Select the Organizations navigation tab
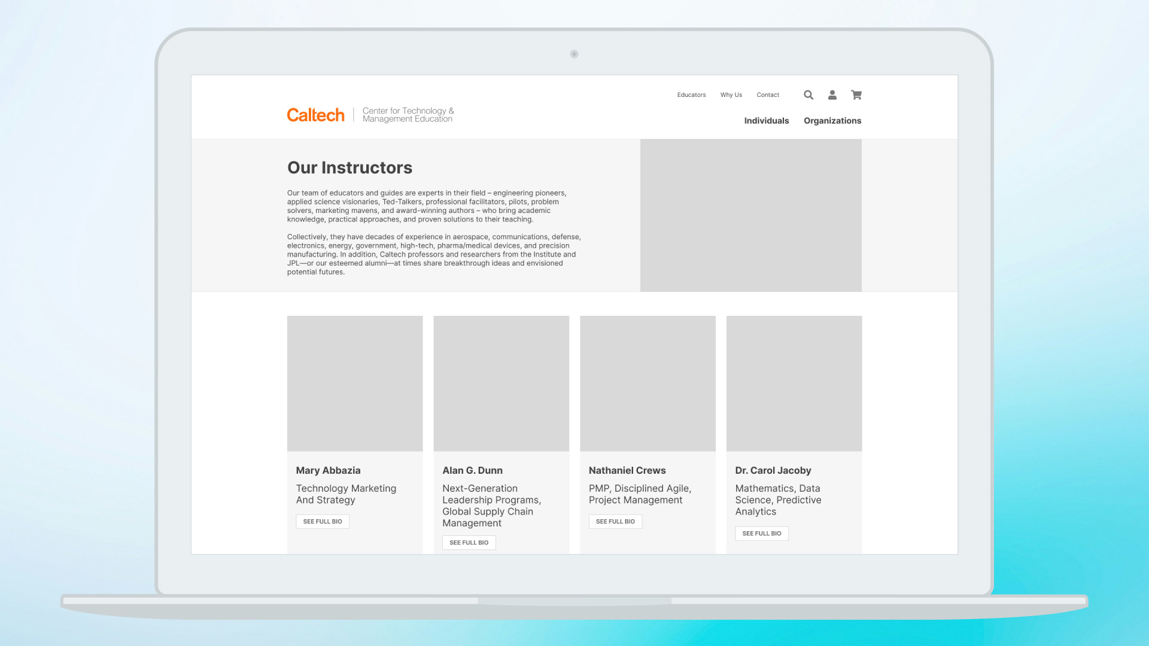The image size is (1149, 646). click(832, 121)
